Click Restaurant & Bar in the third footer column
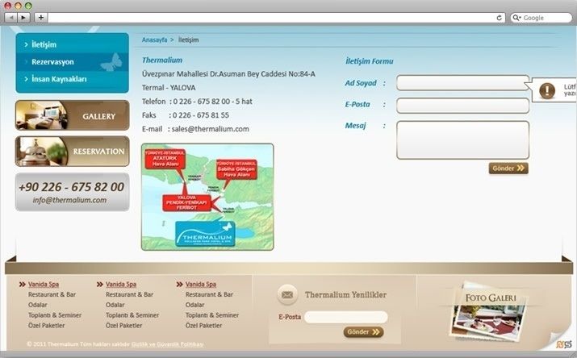Viewport: 577px width, 358px height. [209, 294]
